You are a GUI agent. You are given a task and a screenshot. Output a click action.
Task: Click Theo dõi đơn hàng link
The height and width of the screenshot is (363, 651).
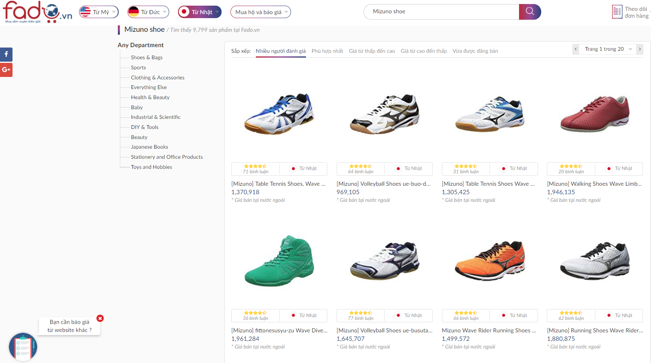[x=636, y=12]
